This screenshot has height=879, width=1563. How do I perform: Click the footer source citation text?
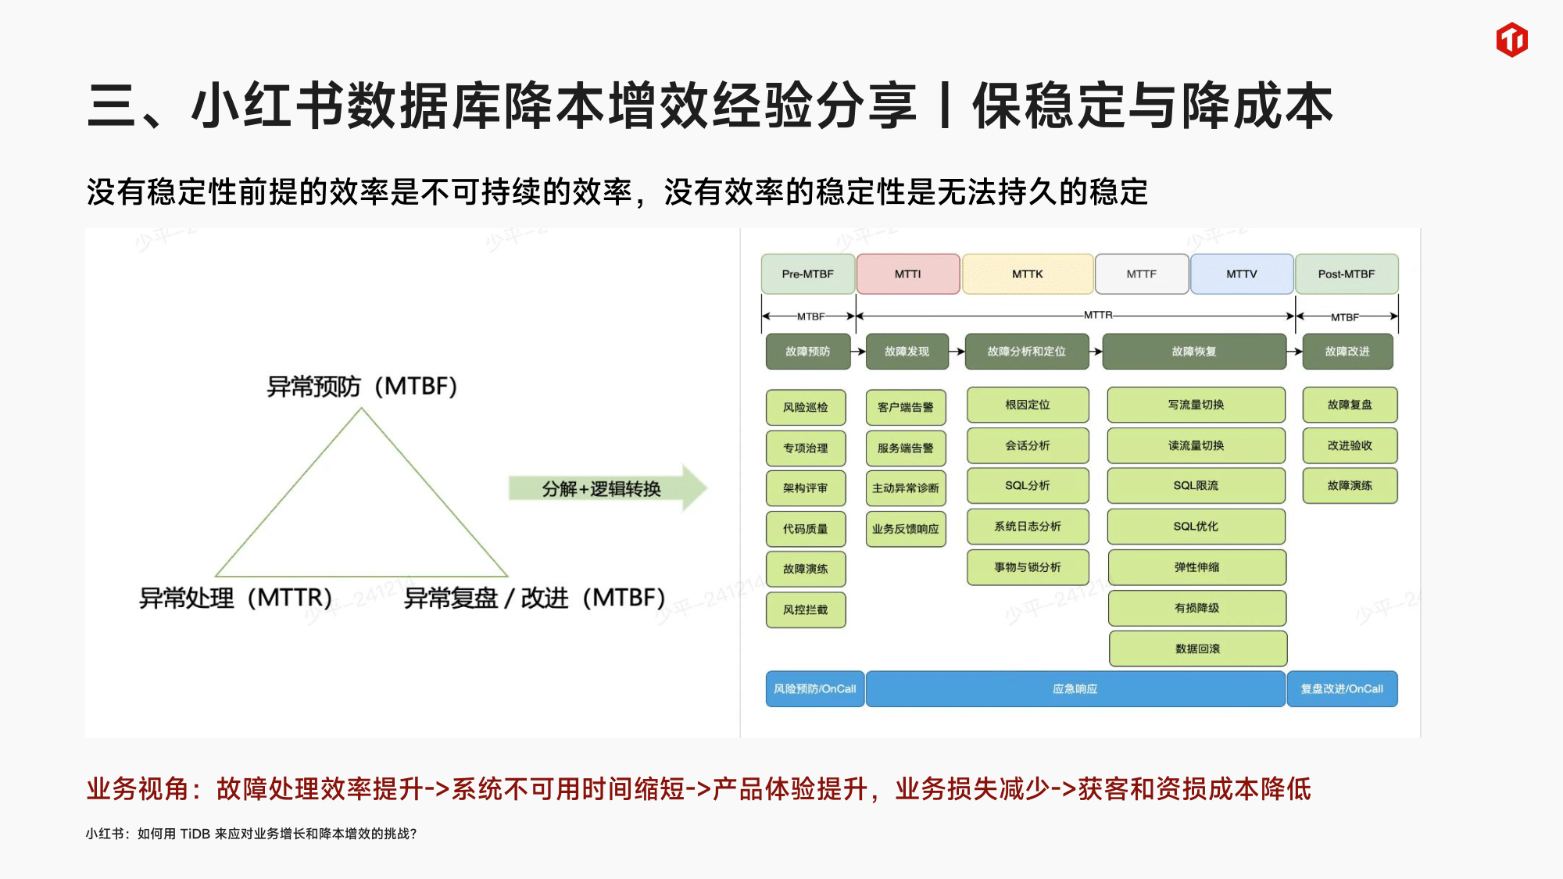251,834
